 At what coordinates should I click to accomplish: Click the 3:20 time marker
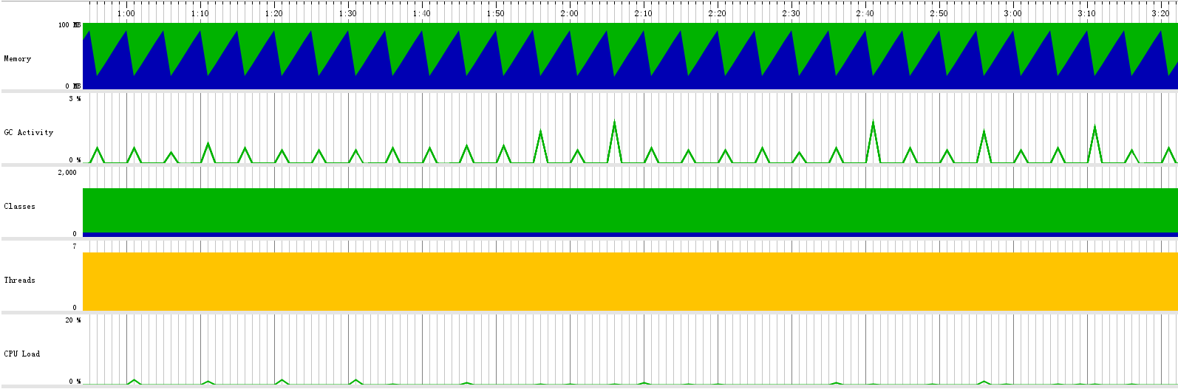[x=1161, y=13]
